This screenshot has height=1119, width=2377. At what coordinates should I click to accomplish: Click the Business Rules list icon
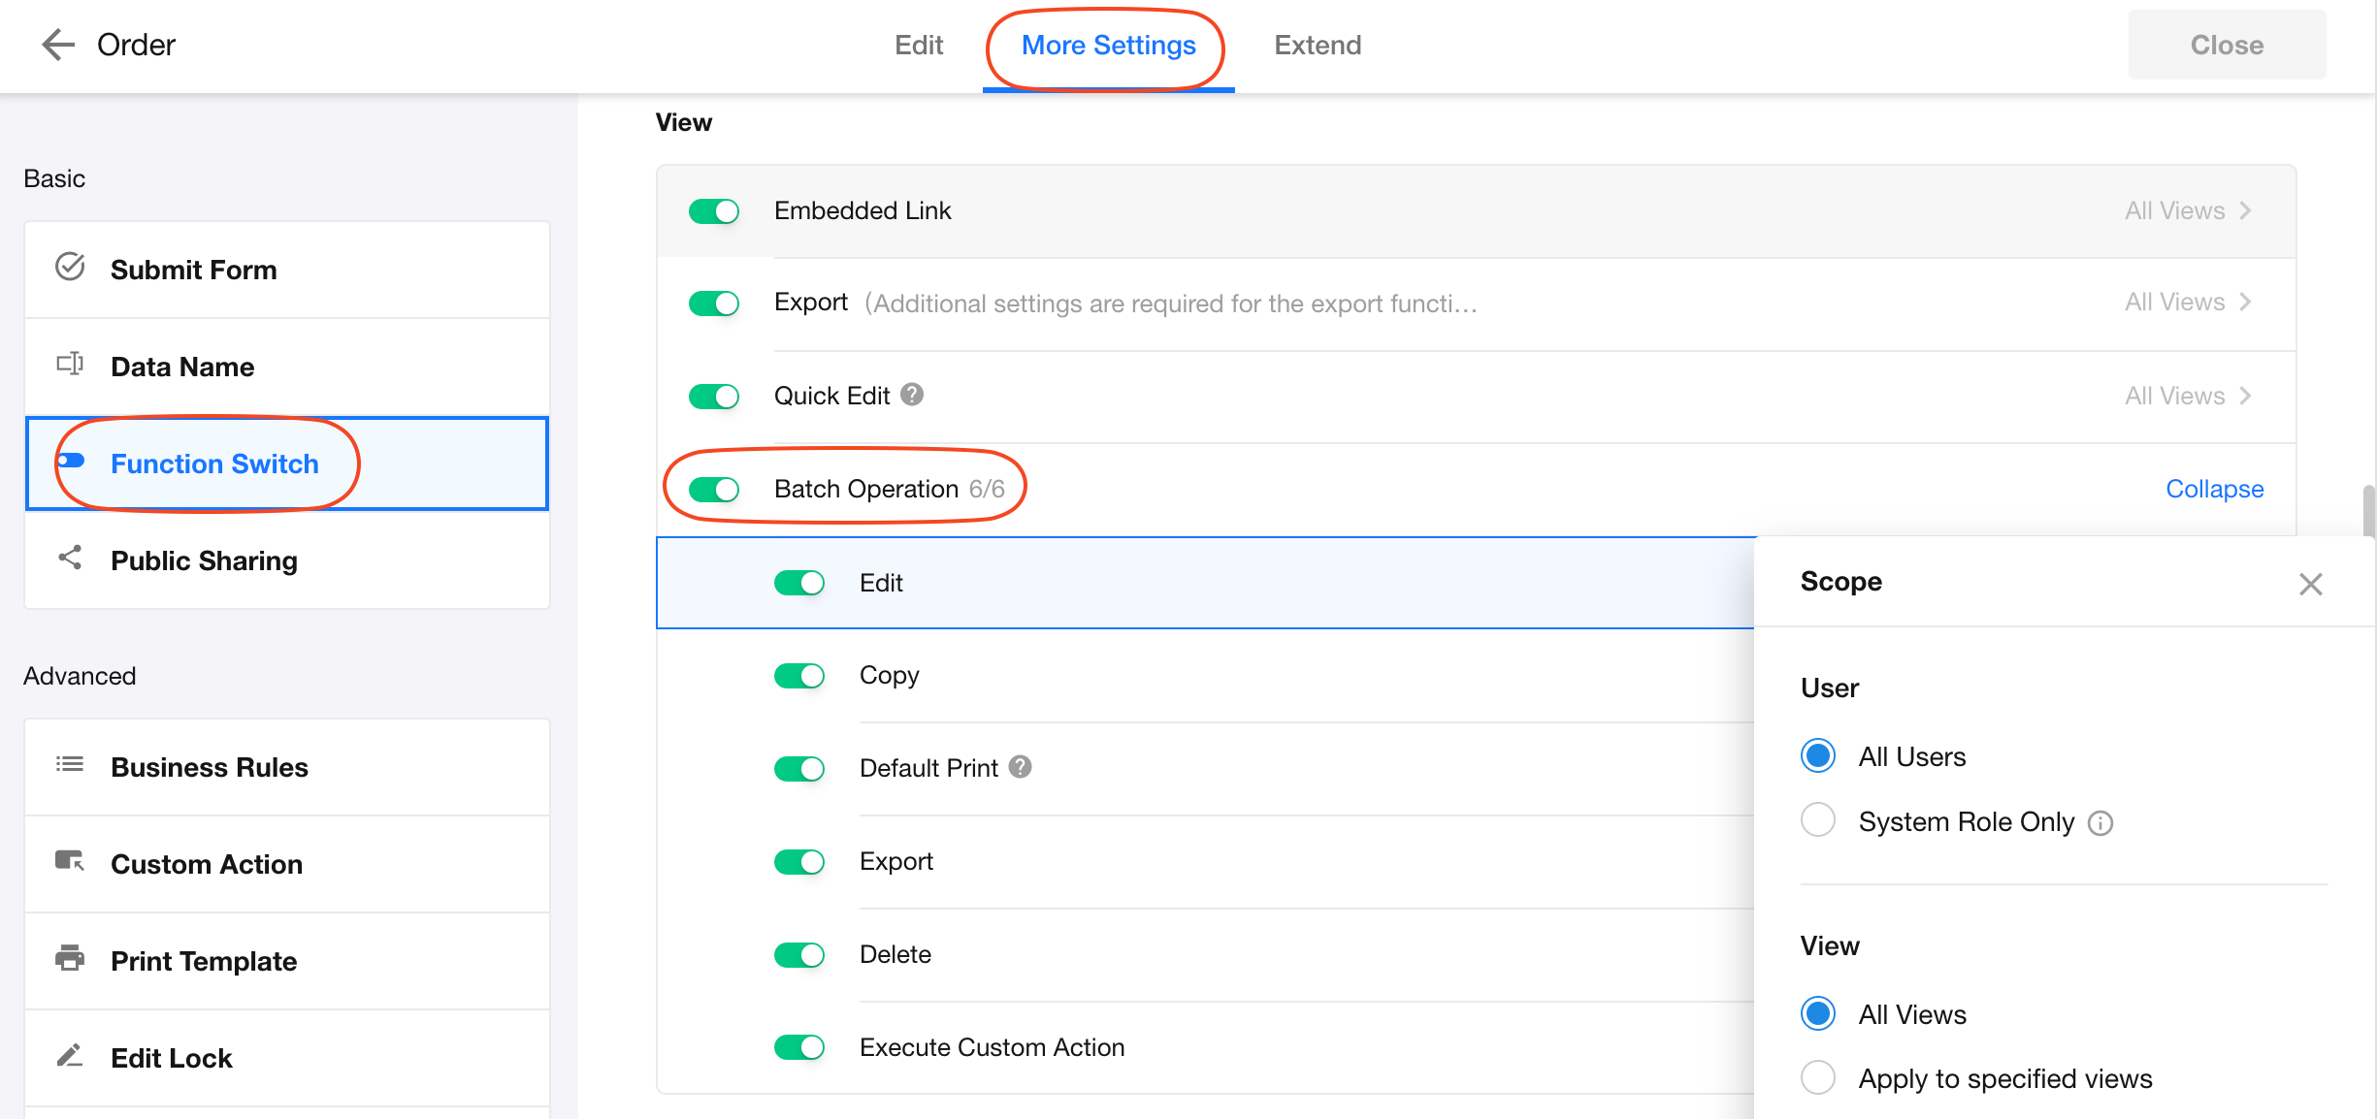pyautogui.click(x=70, y=765)
